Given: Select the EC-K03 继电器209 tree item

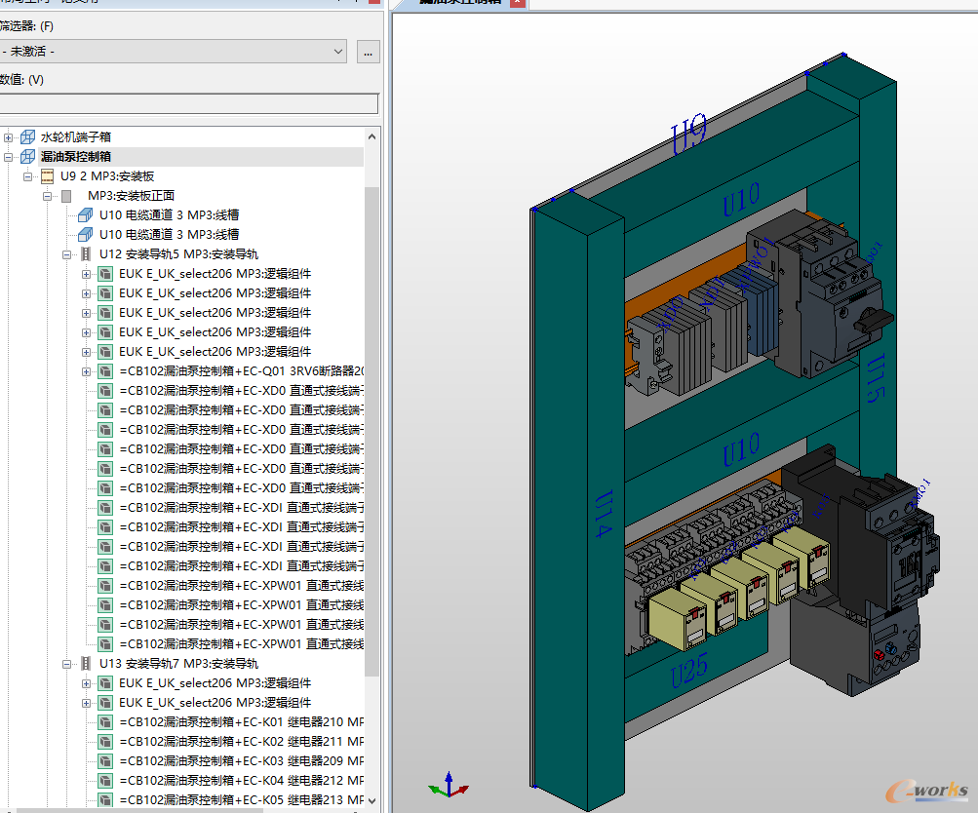Looking at the screenshot, I should (x=242, y=761).
